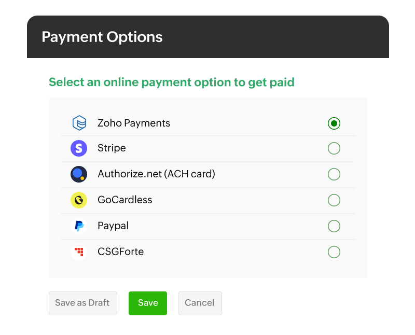Click the Zoho Payments hexagon logo
Viewport: 415px width, 335px height.
79,123
